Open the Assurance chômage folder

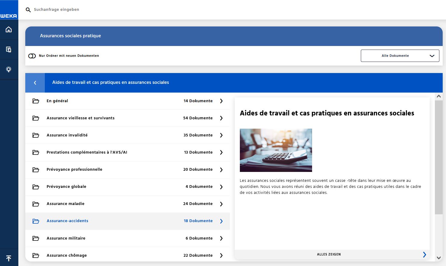point(67,255)
